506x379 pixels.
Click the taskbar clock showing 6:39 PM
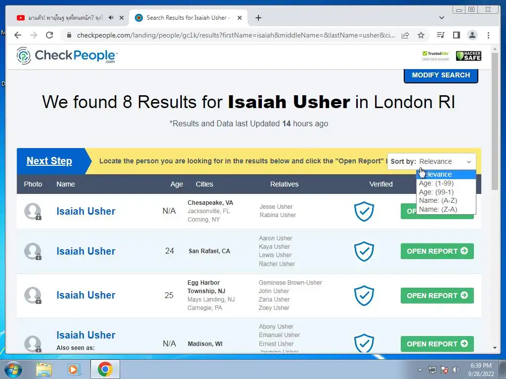[481, 370]
